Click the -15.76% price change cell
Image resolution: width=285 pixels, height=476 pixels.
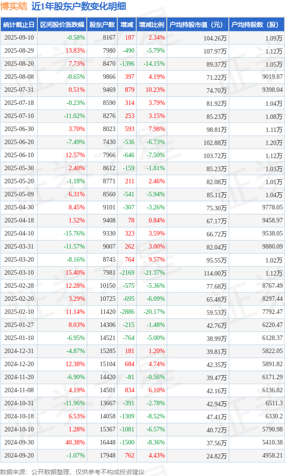click(74, 234)
